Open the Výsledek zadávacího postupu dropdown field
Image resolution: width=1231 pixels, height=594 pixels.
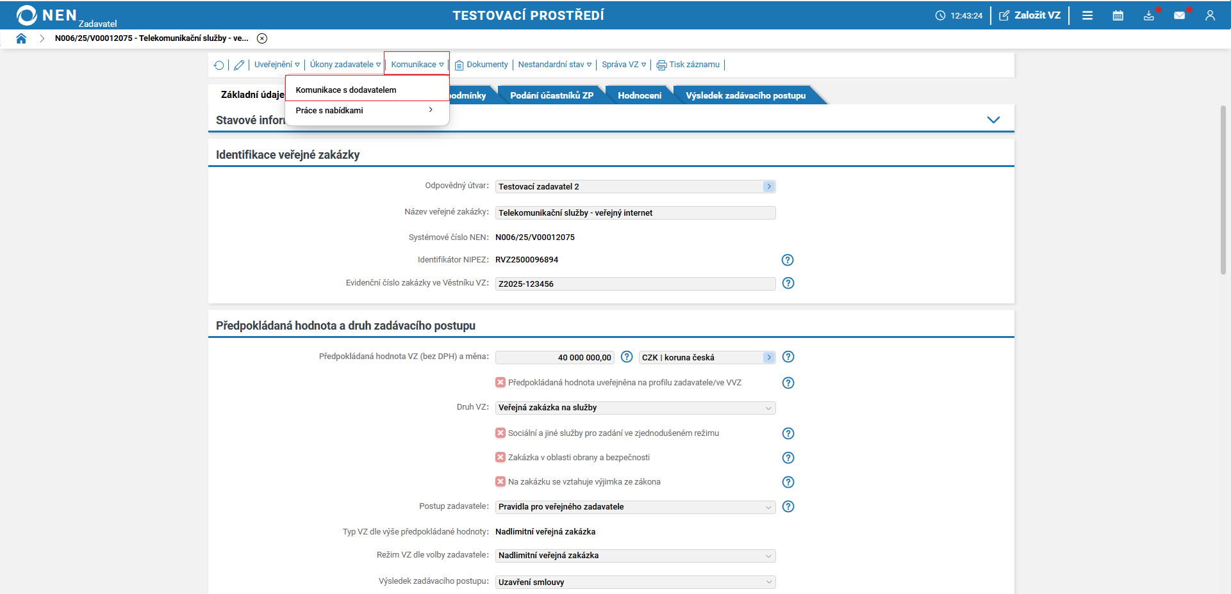point(635,582)
